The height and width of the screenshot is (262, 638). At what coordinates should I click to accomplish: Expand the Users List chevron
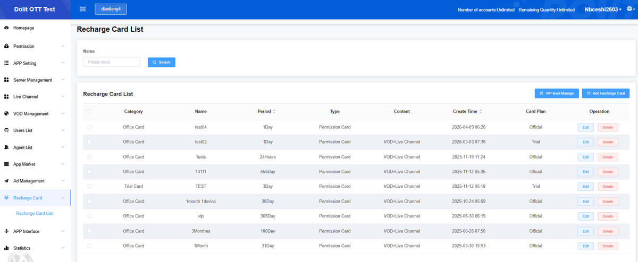pos(63,130)
